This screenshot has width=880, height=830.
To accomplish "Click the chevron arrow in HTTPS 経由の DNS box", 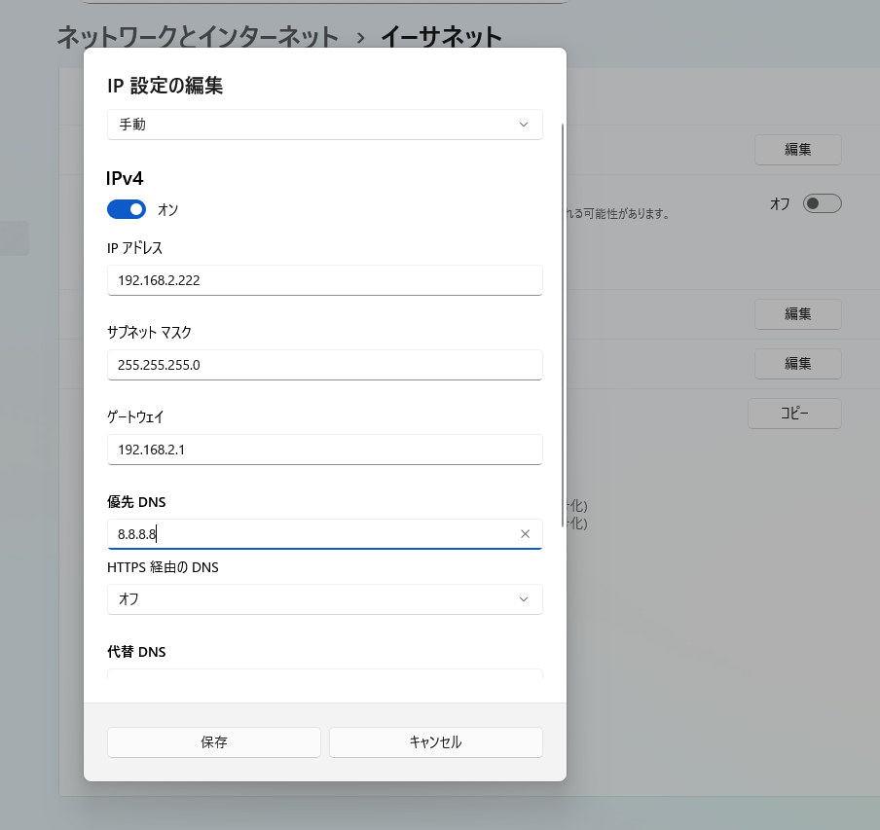I will pyautogui.click(x=524, y=599).
